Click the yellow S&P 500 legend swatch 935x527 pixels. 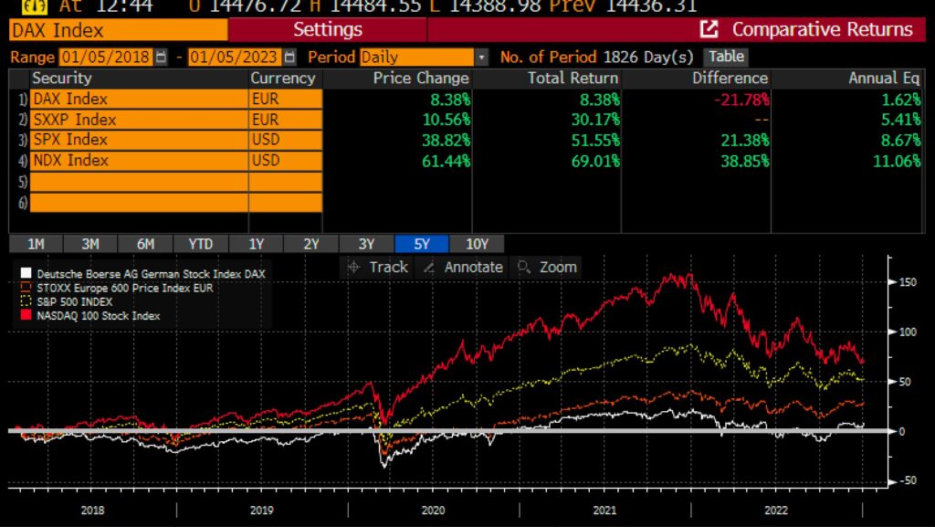[x=26, y=300]
